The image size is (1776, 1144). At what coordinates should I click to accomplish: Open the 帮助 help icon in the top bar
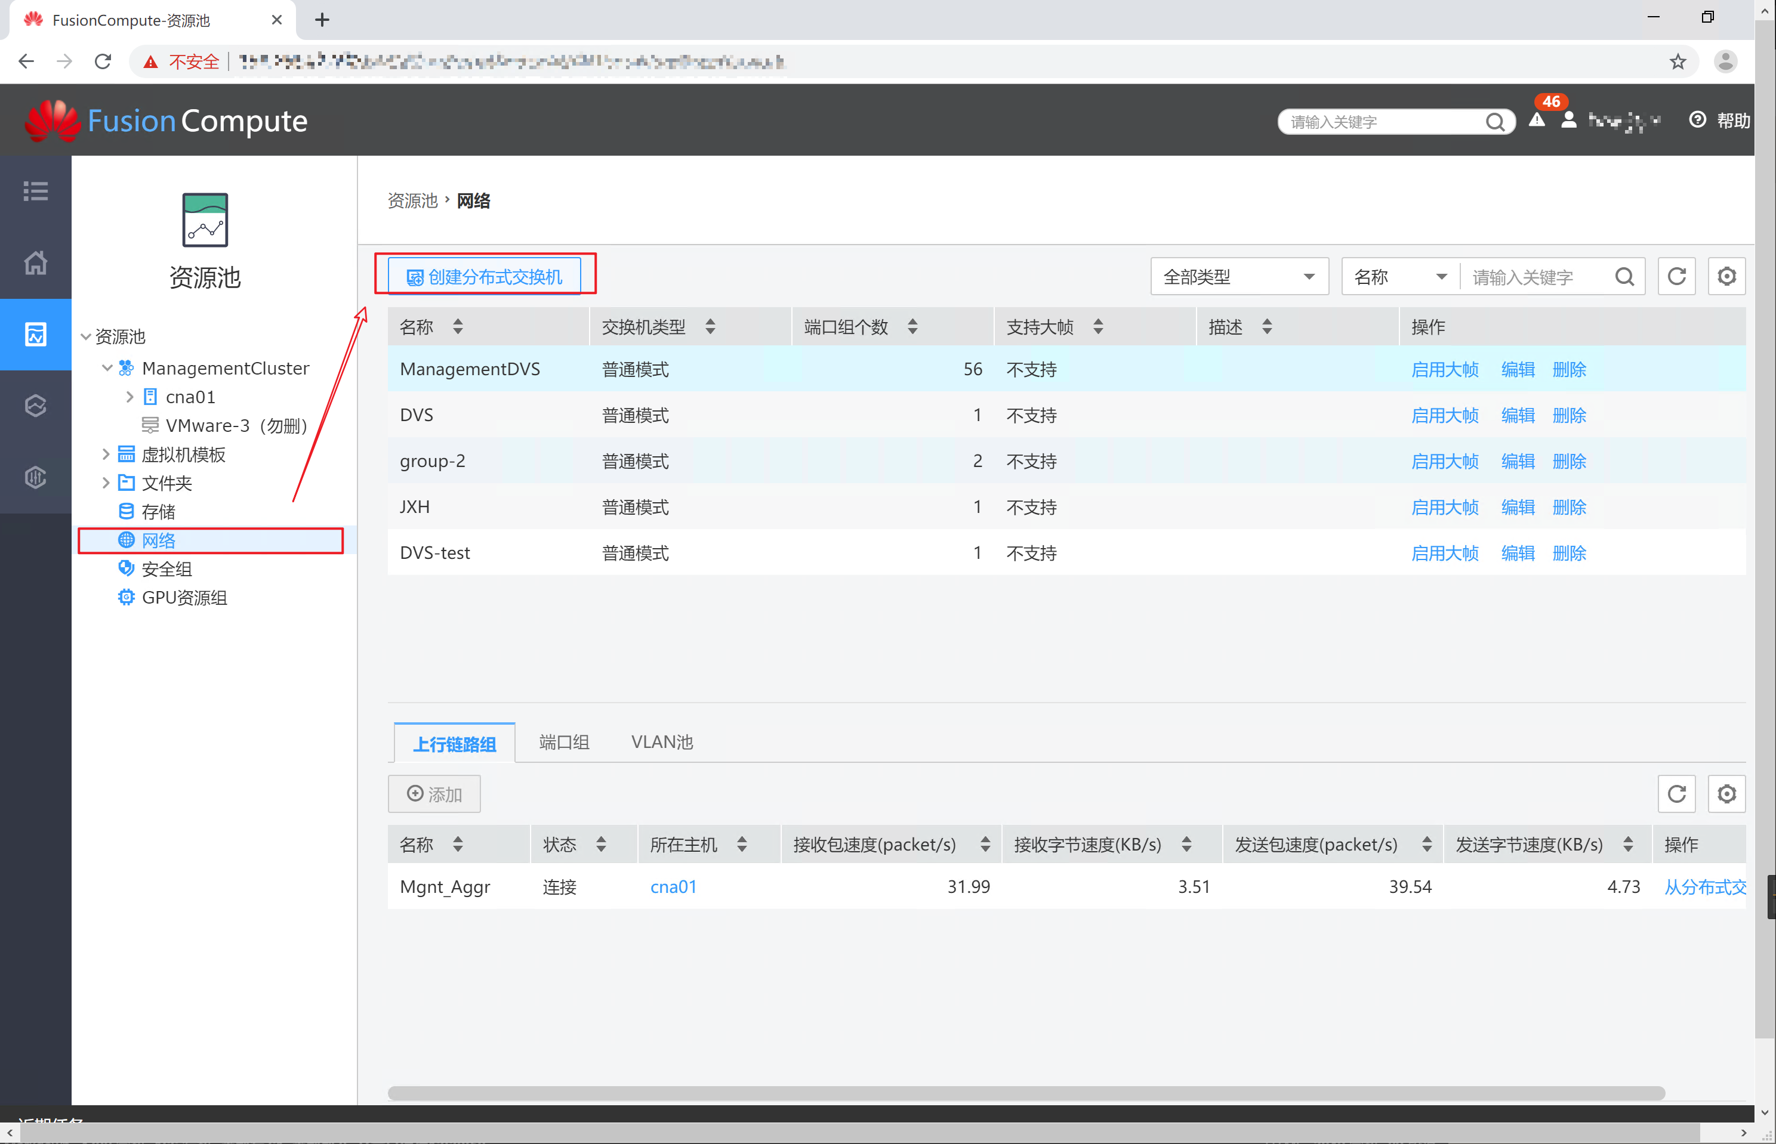click(1697, 120)
